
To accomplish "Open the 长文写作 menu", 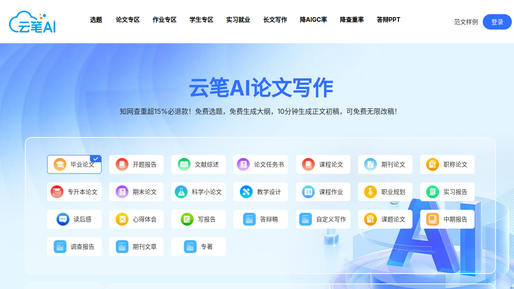I will (x=275, y=20).
